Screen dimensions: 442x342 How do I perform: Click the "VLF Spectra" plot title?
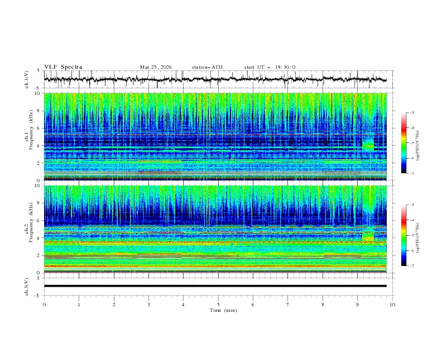click(63, 67)
